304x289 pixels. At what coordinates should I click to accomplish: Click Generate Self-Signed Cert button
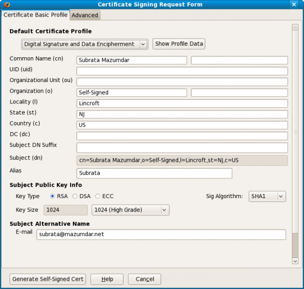47,279
